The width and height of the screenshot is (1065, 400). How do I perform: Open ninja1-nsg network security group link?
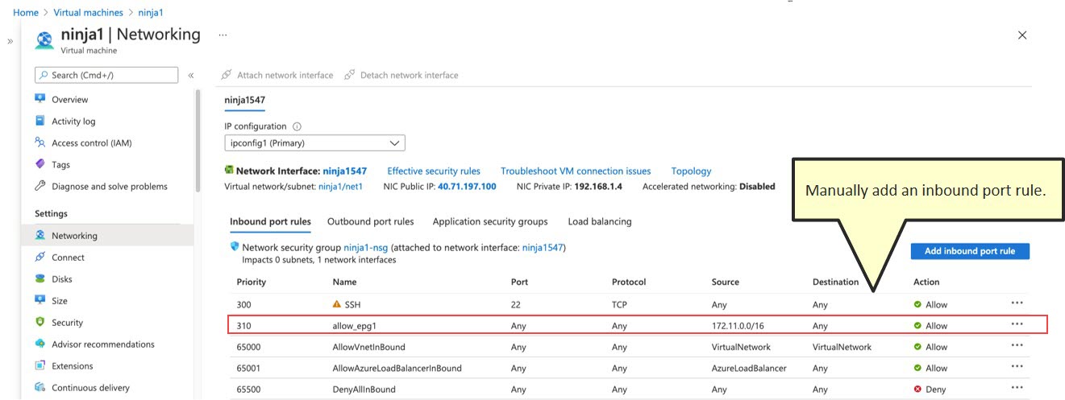[x=366, y=248]
